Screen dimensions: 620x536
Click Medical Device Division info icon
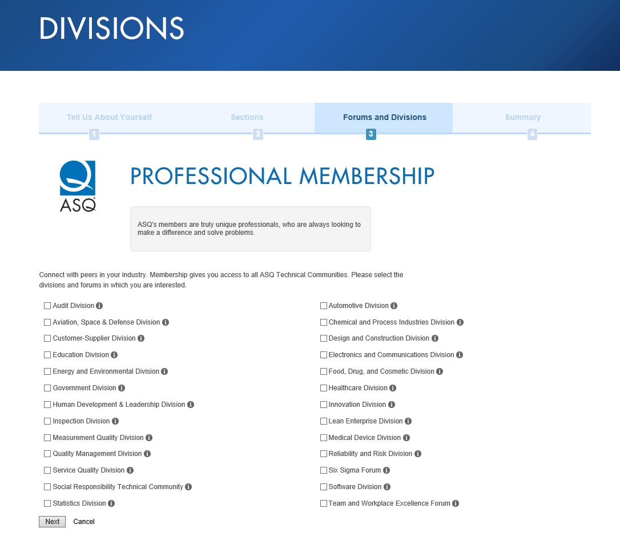tap(406, 438)
